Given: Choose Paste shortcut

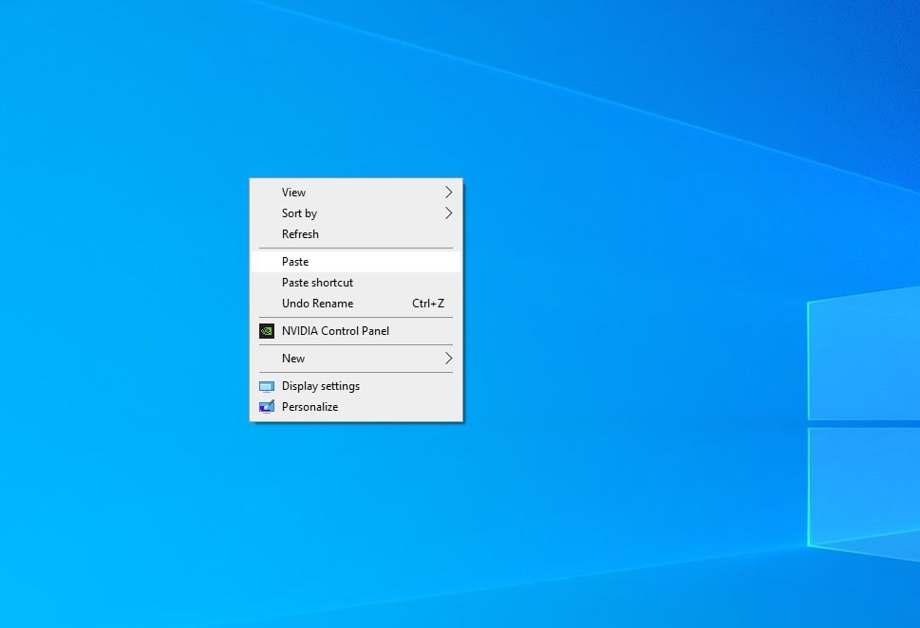Looking at the screenshot, I should (x=355, y=283).
